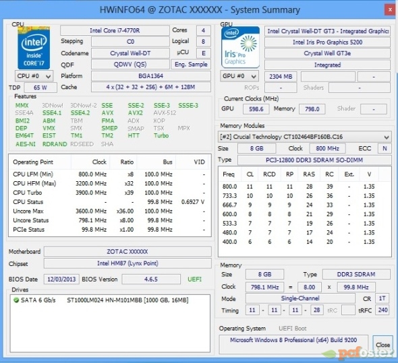Click the green UEFI label
Screen dimensions: 398x363
click(x=194, y=279)
